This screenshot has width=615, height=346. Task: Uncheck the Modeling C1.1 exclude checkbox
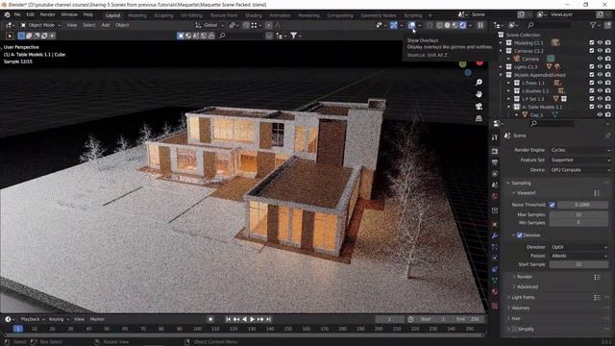pos(592,42)
